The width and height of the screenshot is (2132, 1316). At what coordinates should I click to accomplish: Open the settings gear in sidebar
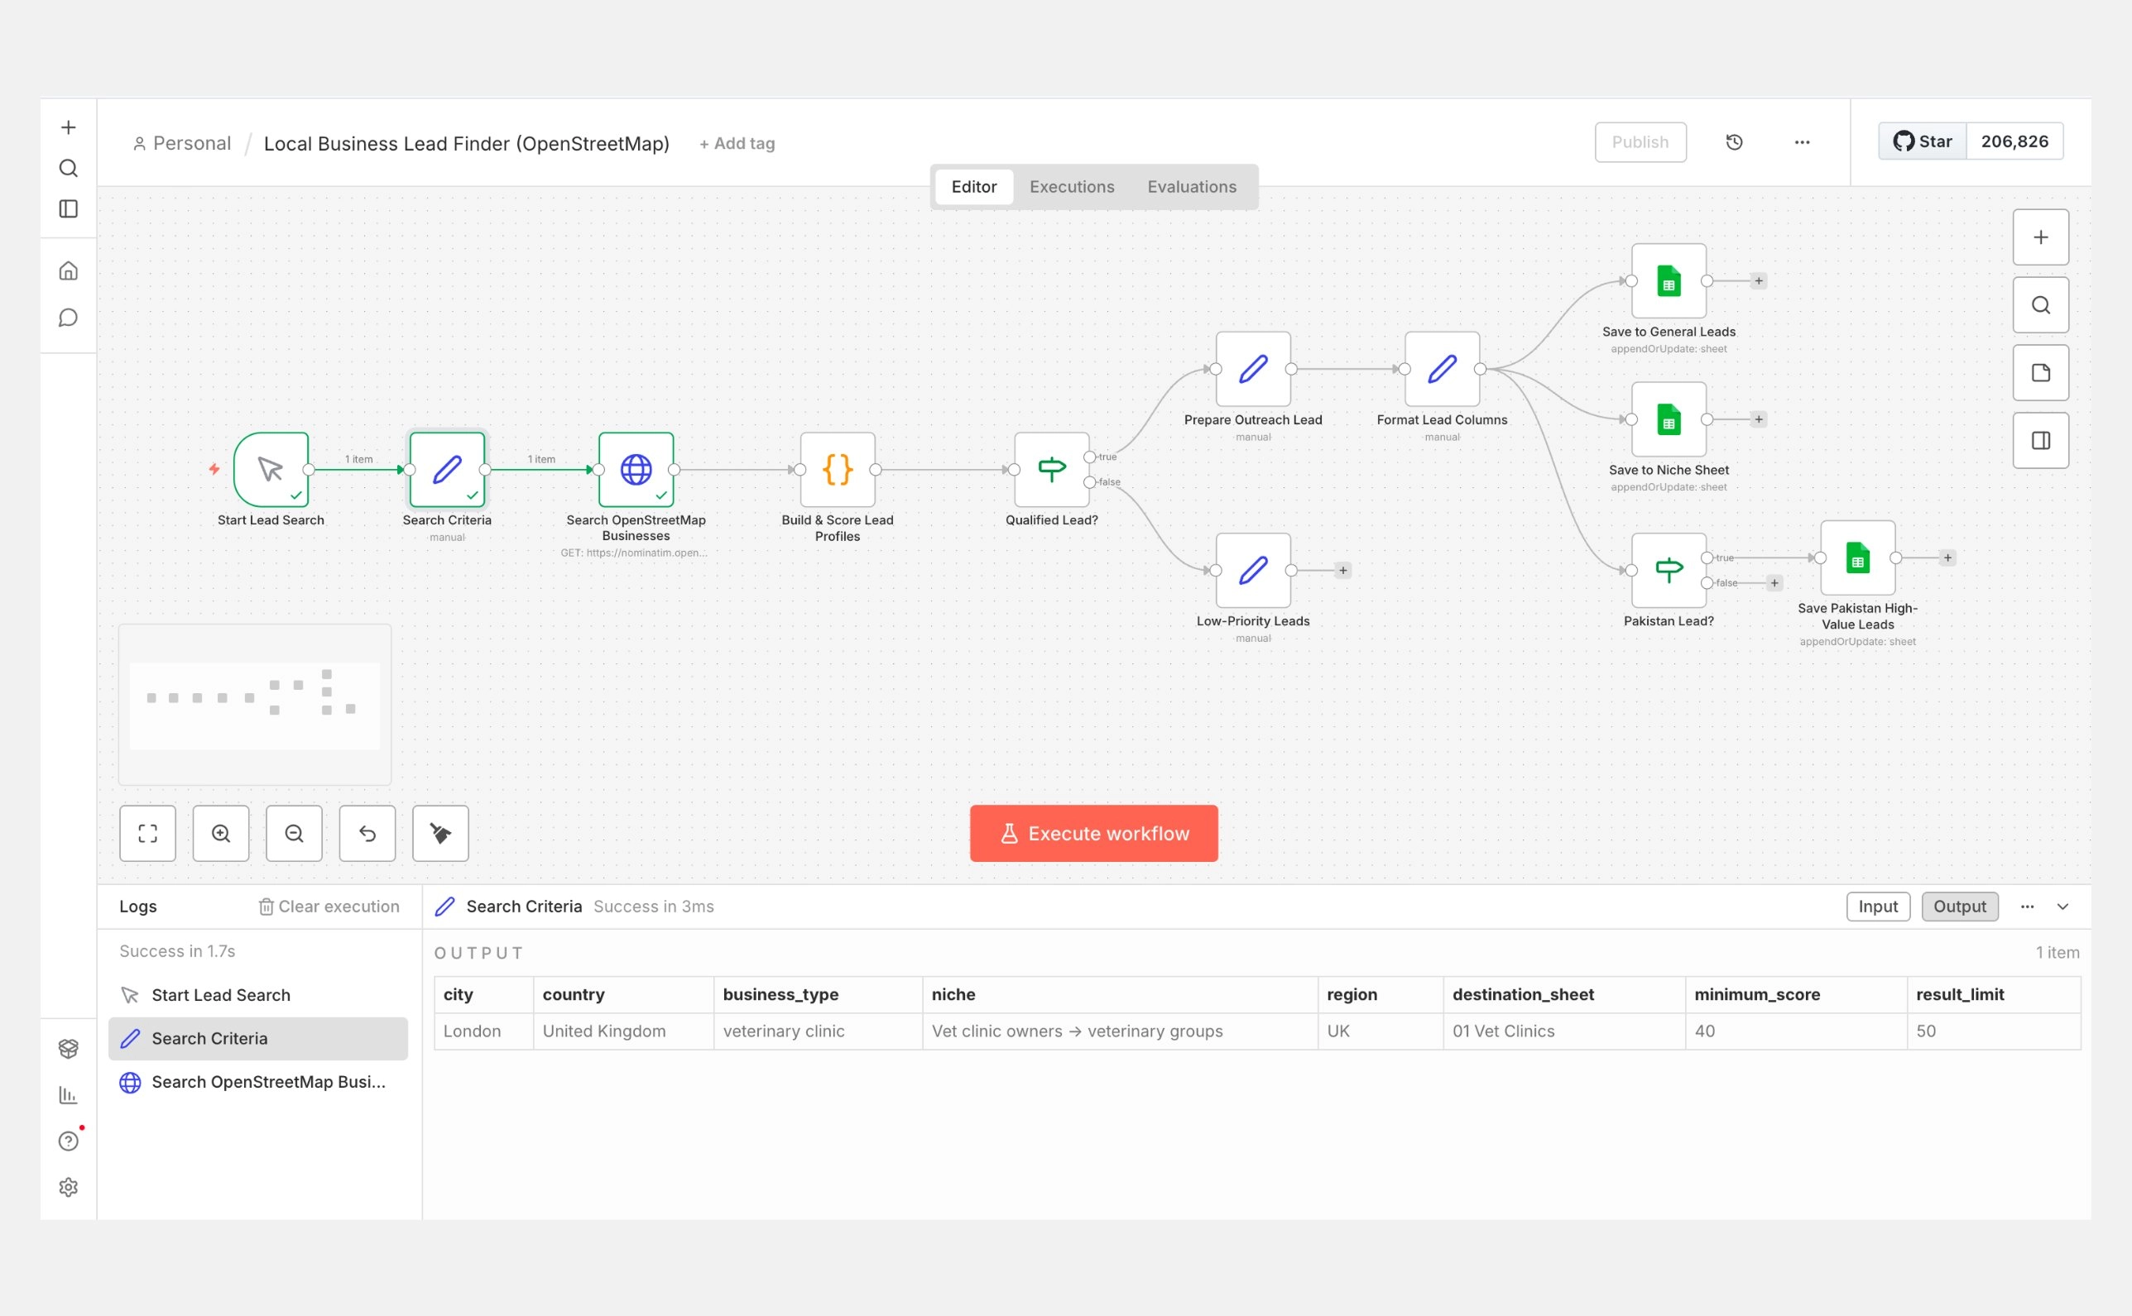[x=68, y=1187]
